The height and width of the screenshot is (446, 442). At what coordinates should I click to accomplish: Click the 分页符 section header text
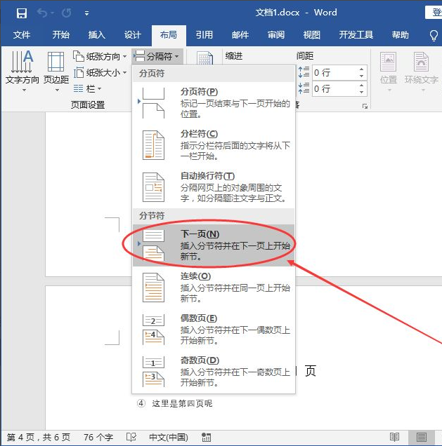[x=152, y=74]
